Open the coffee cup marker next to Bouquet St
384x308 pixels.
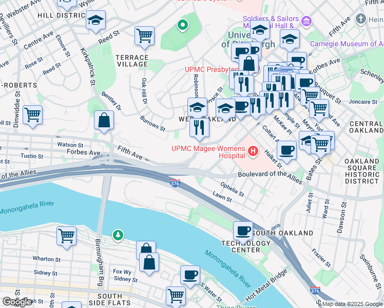point(305,83)
